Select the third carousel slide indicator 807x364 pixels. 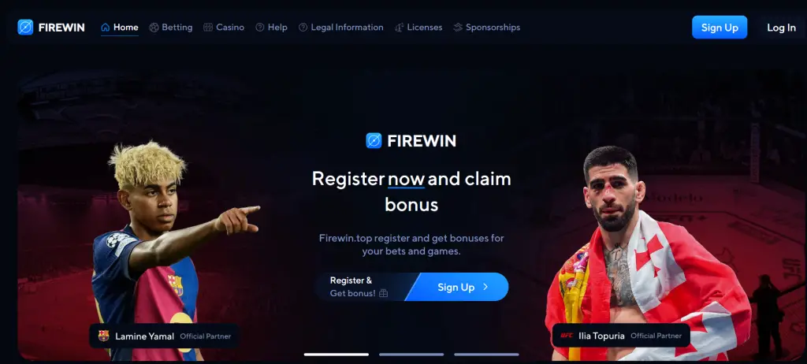coord(486,355)
